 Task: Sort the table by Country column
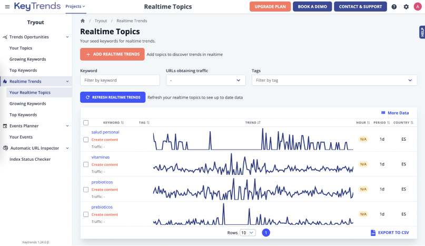[403, 123]
